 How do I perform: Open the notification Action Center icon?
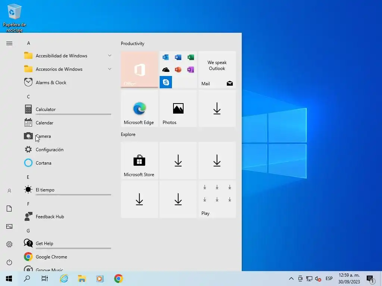tap(370, 279)
